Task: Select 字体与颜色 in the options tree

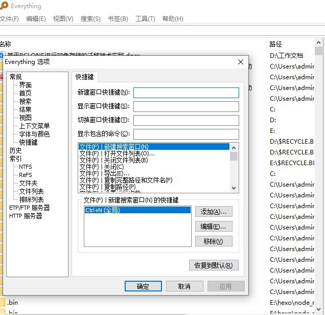Action: click(x=34, y=134)
